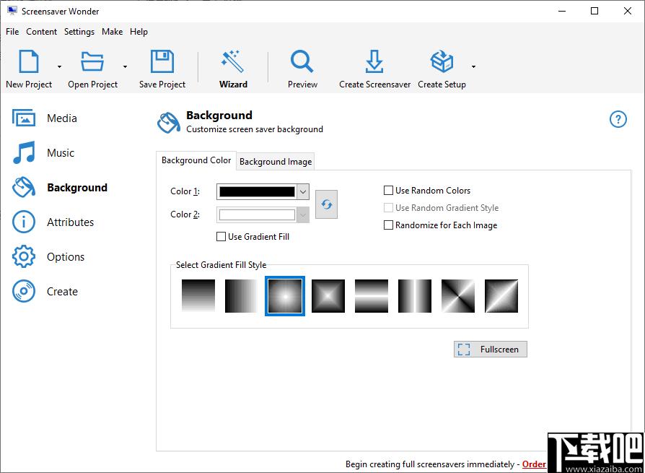Viewport: 645px width, 473px height.
Task: Expand the New Project dropdown arrow
Action: click(59, 66)
